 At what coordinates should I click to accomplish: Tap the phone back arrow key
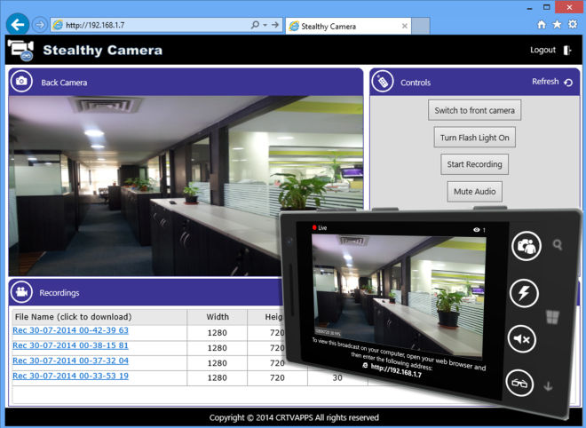548,386
